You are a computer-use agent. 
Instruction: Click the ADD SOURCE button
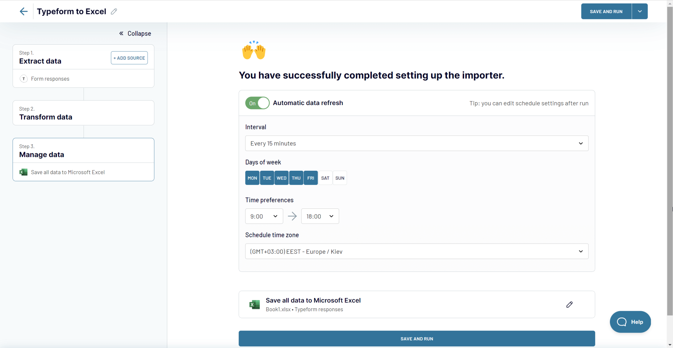coord(129,58)
